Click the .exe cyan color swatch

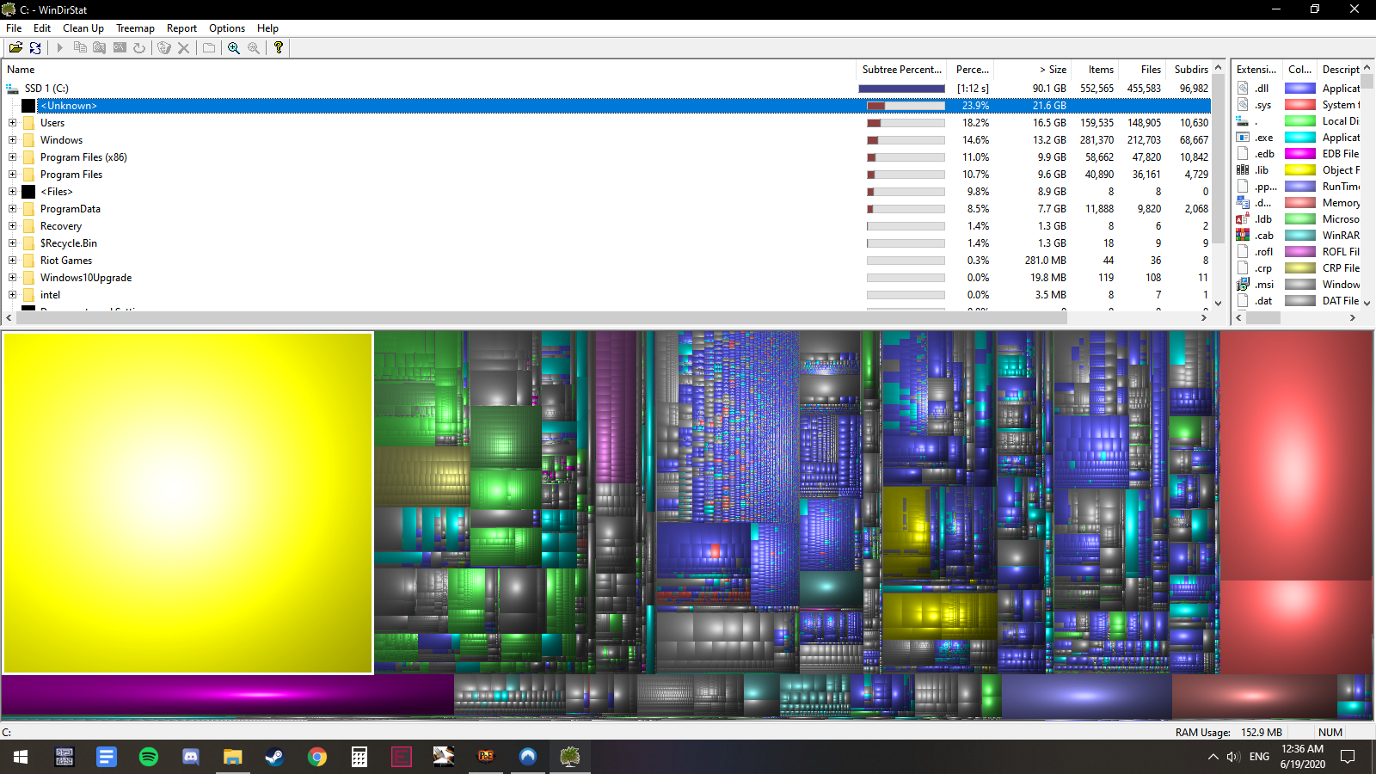click(1299, 138)
